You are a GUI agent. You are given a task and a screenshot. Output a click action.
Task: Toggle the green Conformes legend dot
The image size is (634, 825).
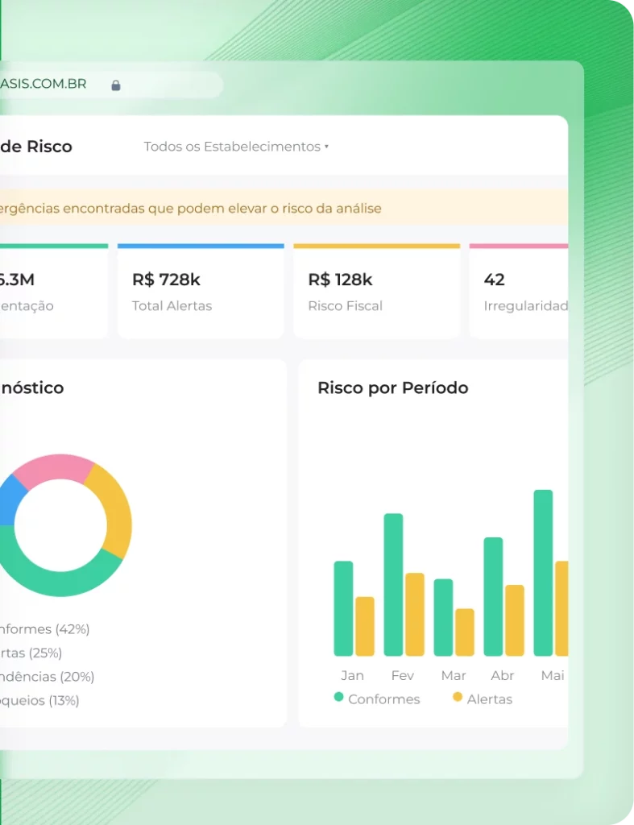(339, 697)
